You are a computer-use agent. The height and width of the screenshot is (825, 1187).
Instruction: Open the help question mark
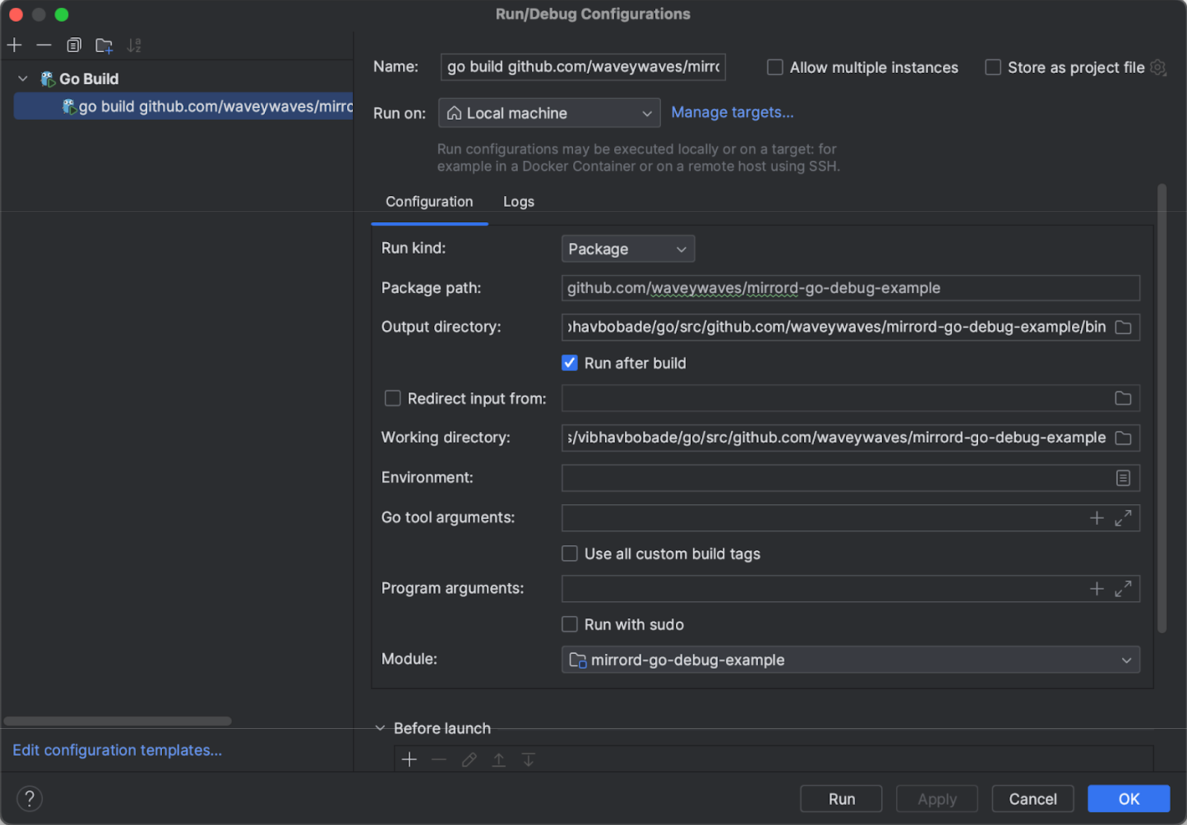point(30,799)
